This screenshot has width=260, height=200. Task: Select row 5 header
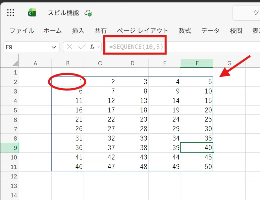10,110
